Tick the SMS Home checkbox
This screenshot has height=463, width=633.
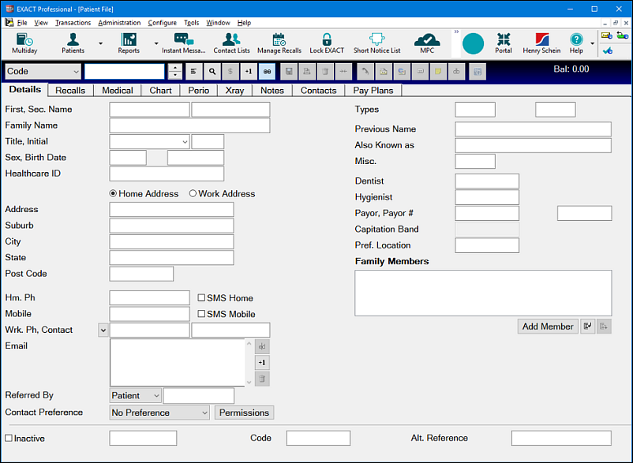pyautogui.click(x=201, y=297)
